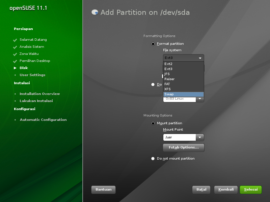The height and width of the screenshot is (202, 270).
Task: Click the arrow icon beside Disk step
Action: 15,68
